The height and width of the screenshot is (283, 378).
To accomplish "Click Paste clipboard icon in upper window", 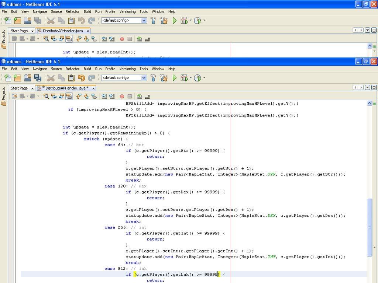I will 71,21.
